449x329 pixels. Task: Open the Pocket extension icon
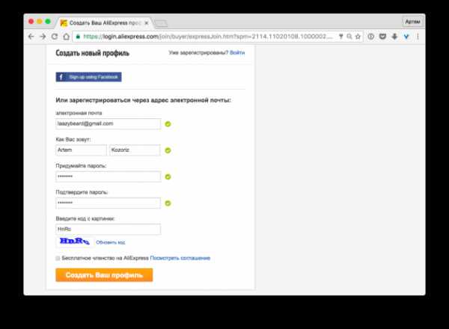[x=382, y=37]
